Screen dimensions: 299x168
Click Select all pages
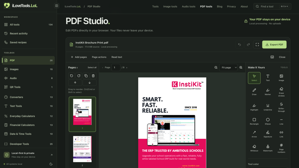point(92,68)
